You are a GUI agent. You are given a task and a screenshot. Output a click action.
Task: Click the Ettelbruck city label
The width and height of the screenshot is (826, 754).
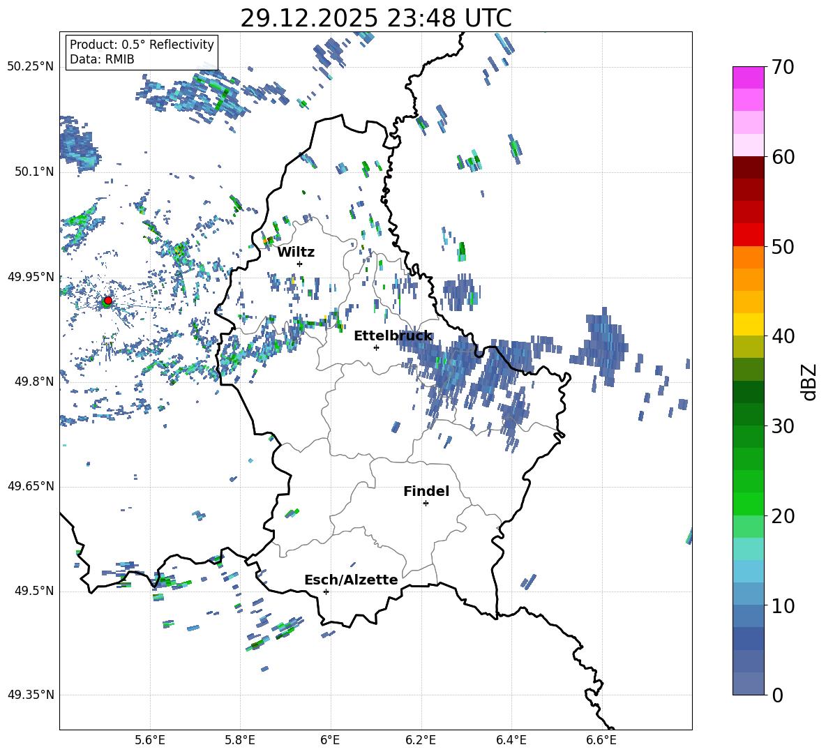[x=393, y=336]
